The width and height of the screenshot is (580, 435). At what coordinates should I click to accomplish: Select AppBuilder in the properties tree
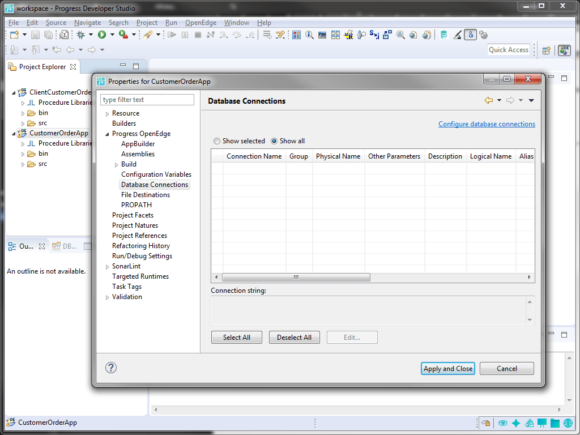[x=138, y=144]
